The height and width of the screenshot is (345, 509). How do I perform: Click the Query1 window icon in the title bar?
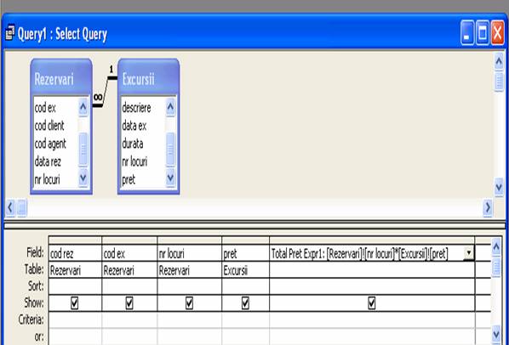[10, 33]
